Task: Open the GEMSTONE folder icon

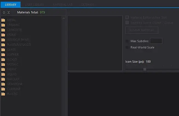Action: [3, 84]
